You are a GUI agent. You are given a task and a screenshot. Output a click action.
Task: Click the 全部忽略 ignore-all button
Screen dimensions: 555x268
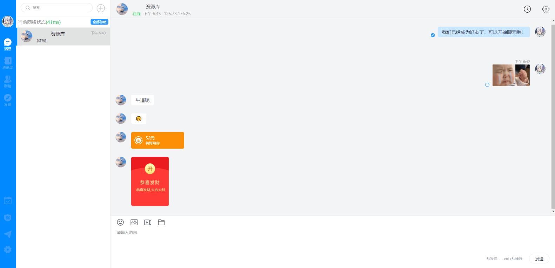coord(100,22)
